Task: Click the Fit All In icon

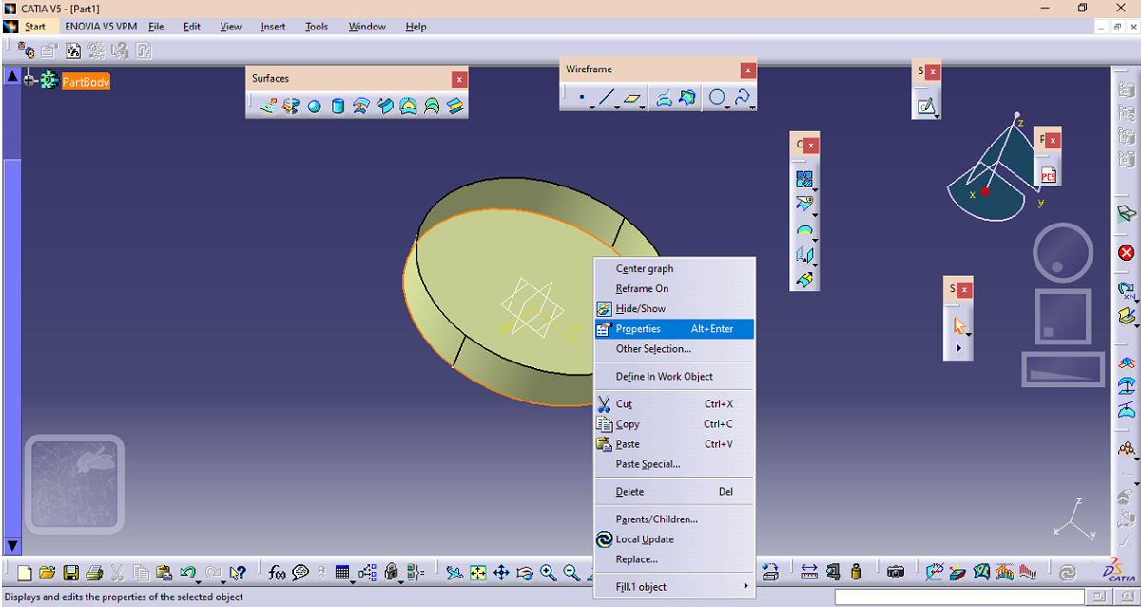Action: pyautogui.click(x=478, y=573)
